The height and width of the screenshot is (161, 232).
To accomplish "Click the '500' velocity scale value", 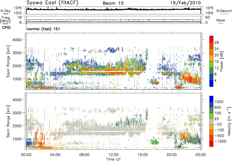I will coord(218,108).
